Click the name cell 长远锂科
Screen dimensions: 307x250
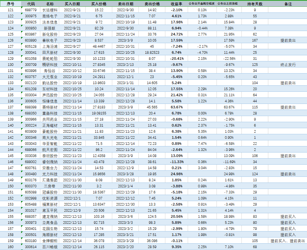pyautogui.click(x=50, y=10)
